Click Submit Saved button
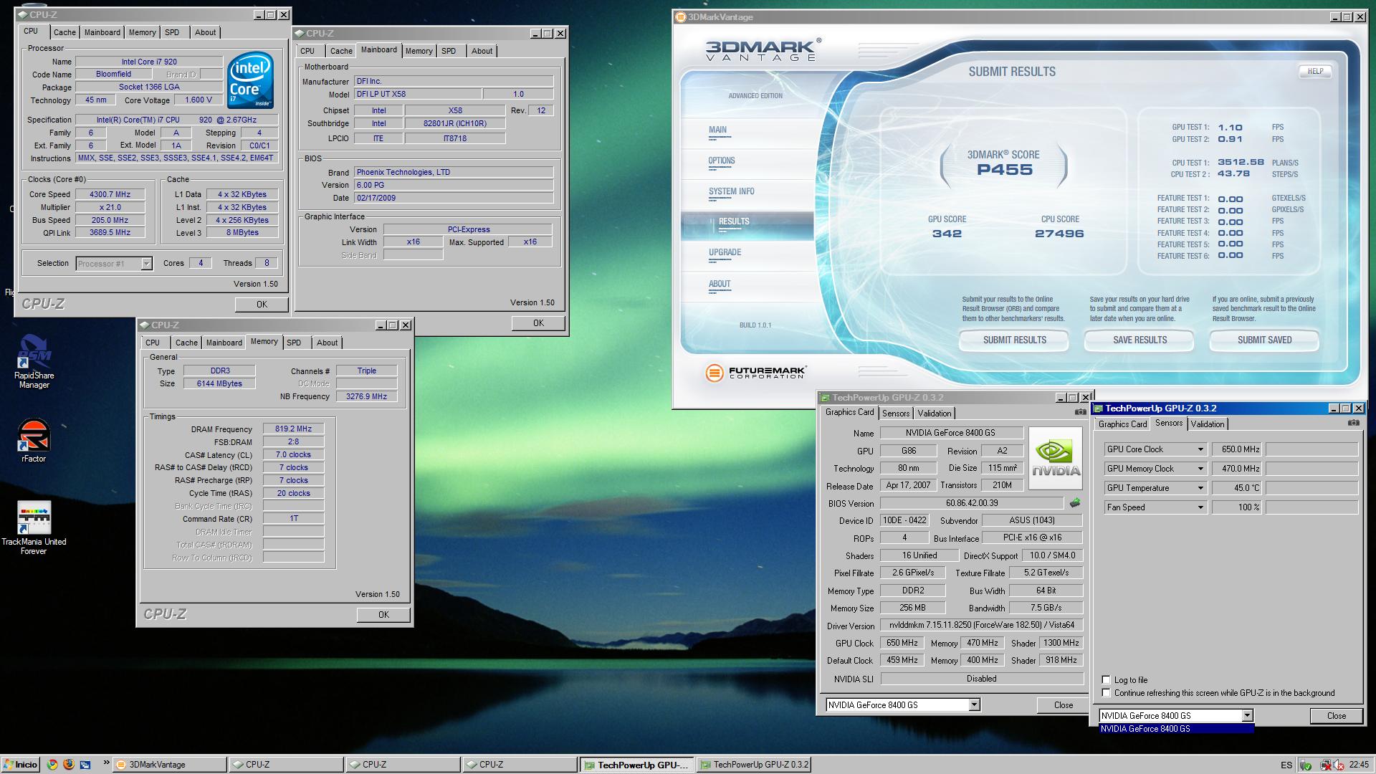1376x774 pixels. (1264, 340)
